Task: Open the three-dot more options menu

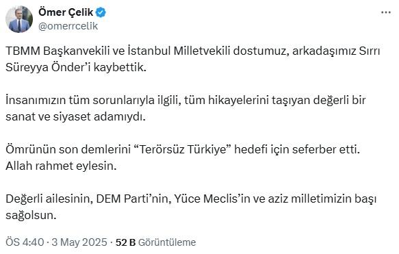Action: pyautogui.click(x=386, y=12)
